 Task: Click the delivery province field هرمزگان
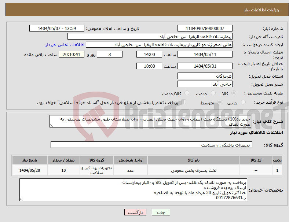pyautogui.click(x=205, y=76)
